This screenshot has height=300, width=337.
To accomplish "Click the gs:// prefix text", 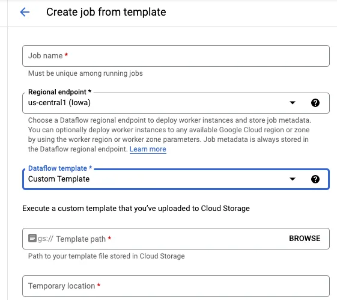I will pos(45,239).
